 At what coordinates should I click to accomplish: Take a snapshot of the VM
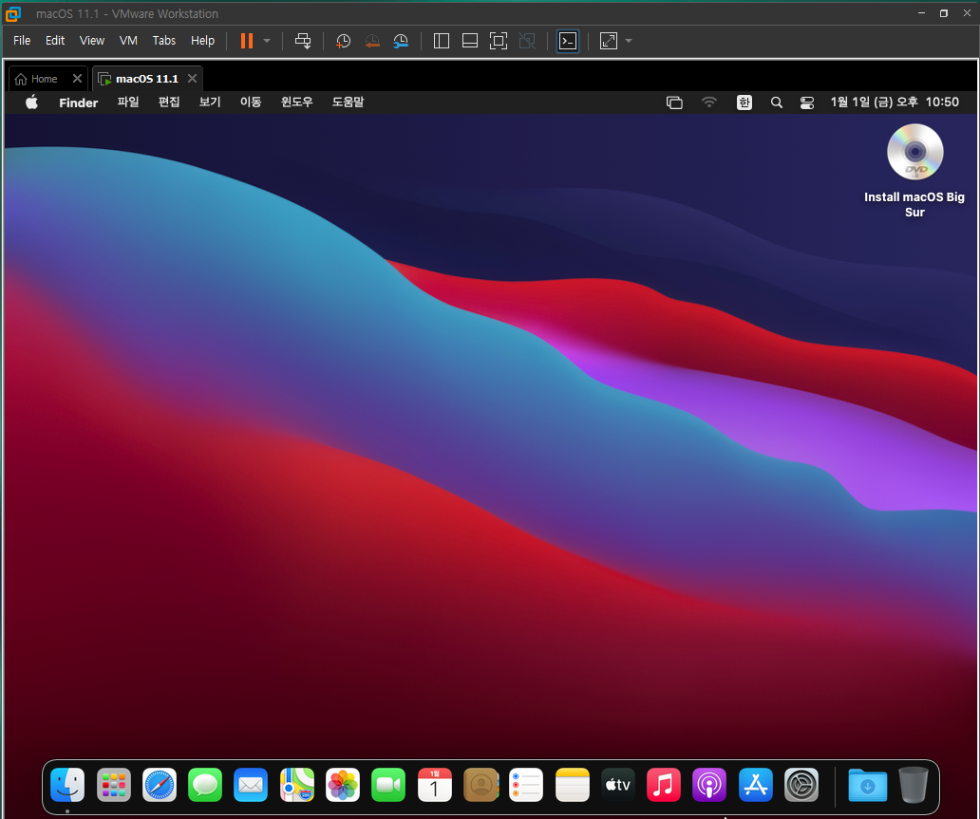point(343,41)
